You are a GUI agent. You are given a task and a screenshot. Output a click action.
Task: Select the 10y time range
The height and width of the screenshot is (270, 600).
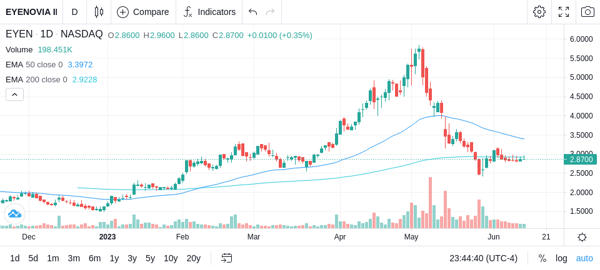[x=171, y=258]
